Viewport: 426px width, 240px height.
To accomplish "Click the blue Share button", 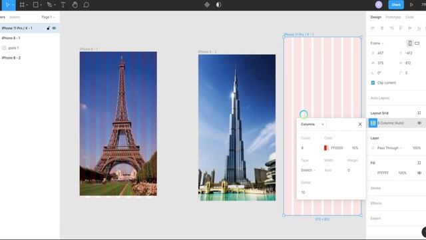I will (x=396, y=5).
